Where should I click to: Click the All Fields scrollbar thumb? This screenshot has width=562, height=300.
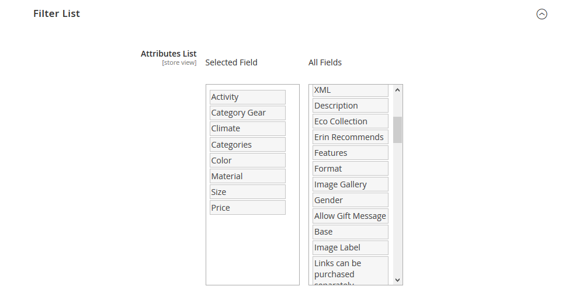(397, 130)
